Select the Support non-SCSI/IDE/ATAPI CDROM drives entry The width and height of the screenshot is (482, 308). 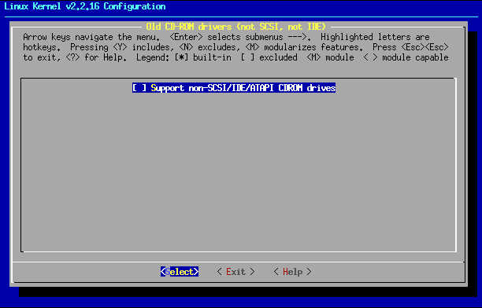click(234, 88)
